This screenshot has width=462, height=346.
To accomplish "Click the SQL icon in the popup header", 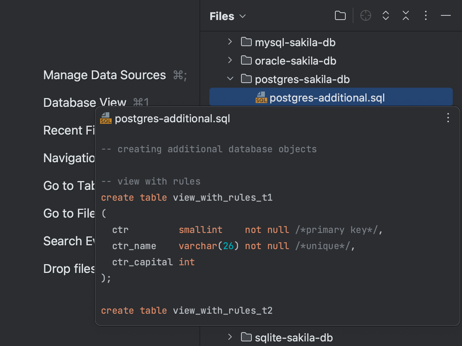I will click(105, 119).
